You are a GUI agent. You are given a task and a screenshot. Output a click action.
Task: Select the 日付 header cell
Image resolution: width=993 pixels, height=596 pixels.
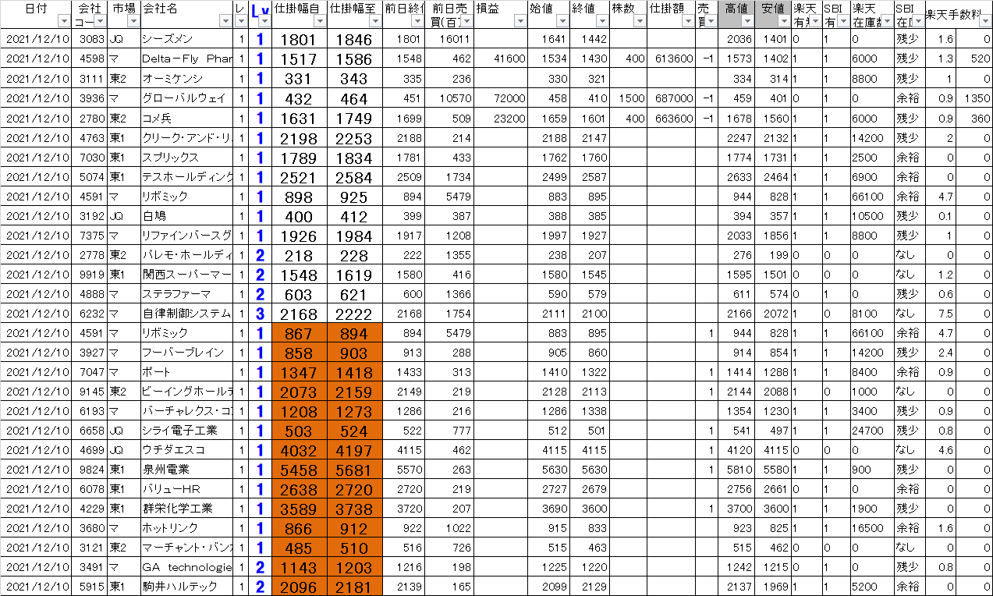coord(36,15)
